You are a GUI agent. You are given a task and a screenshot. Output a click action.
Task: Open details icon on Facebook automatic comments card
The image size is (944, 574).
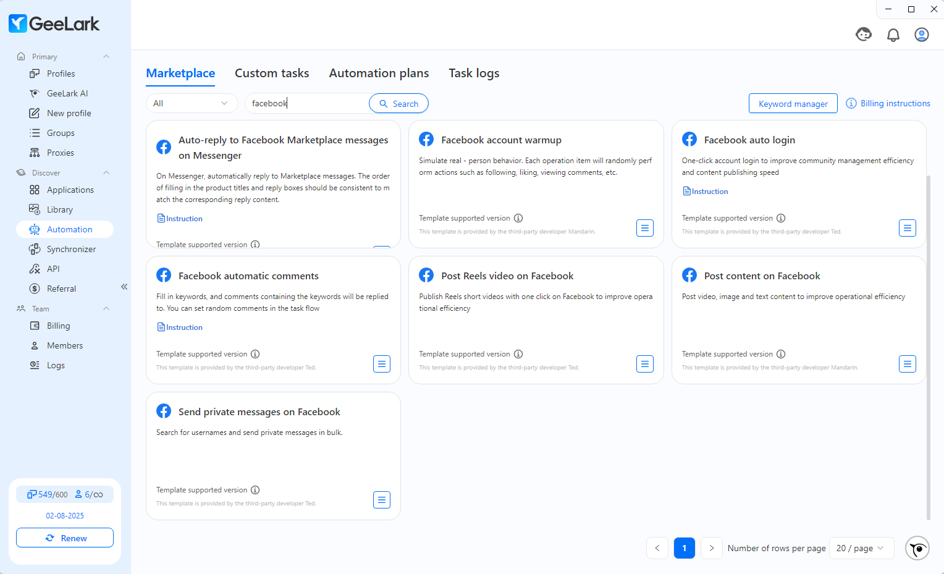point(382,364)
